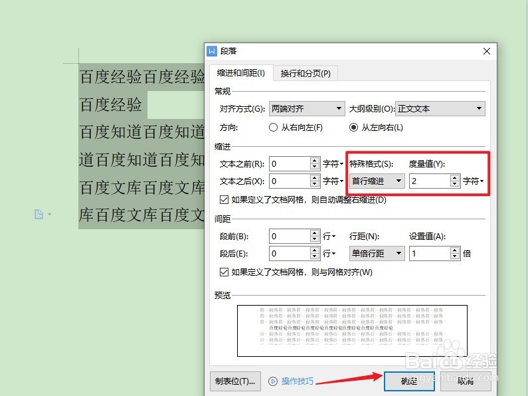Increase the 度量值 value
Image resolution: width=528 pixels, height=396 pixels.
tap(455, 178)
